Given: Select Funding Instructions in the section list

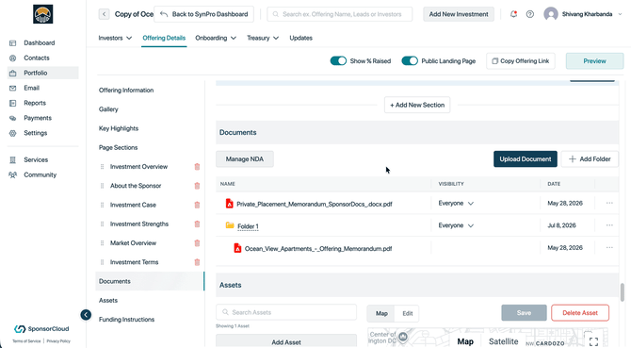Looking at the screenshot, I should (x=127, y=320).
